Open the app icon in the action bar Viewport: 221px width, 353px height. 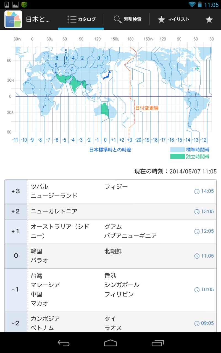point(13,19)
